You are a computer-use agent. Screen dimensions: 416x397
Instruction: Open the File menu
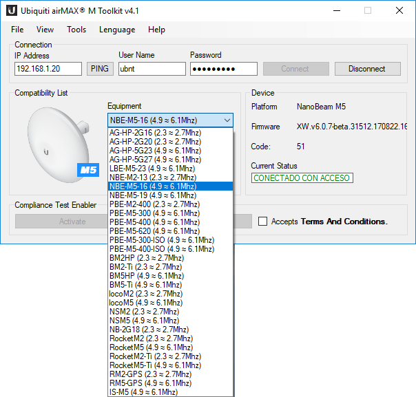(17, 30)
